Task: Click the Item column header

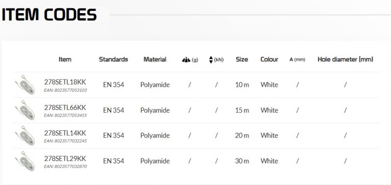Action: pyautogui.click(x=65, y=60)
